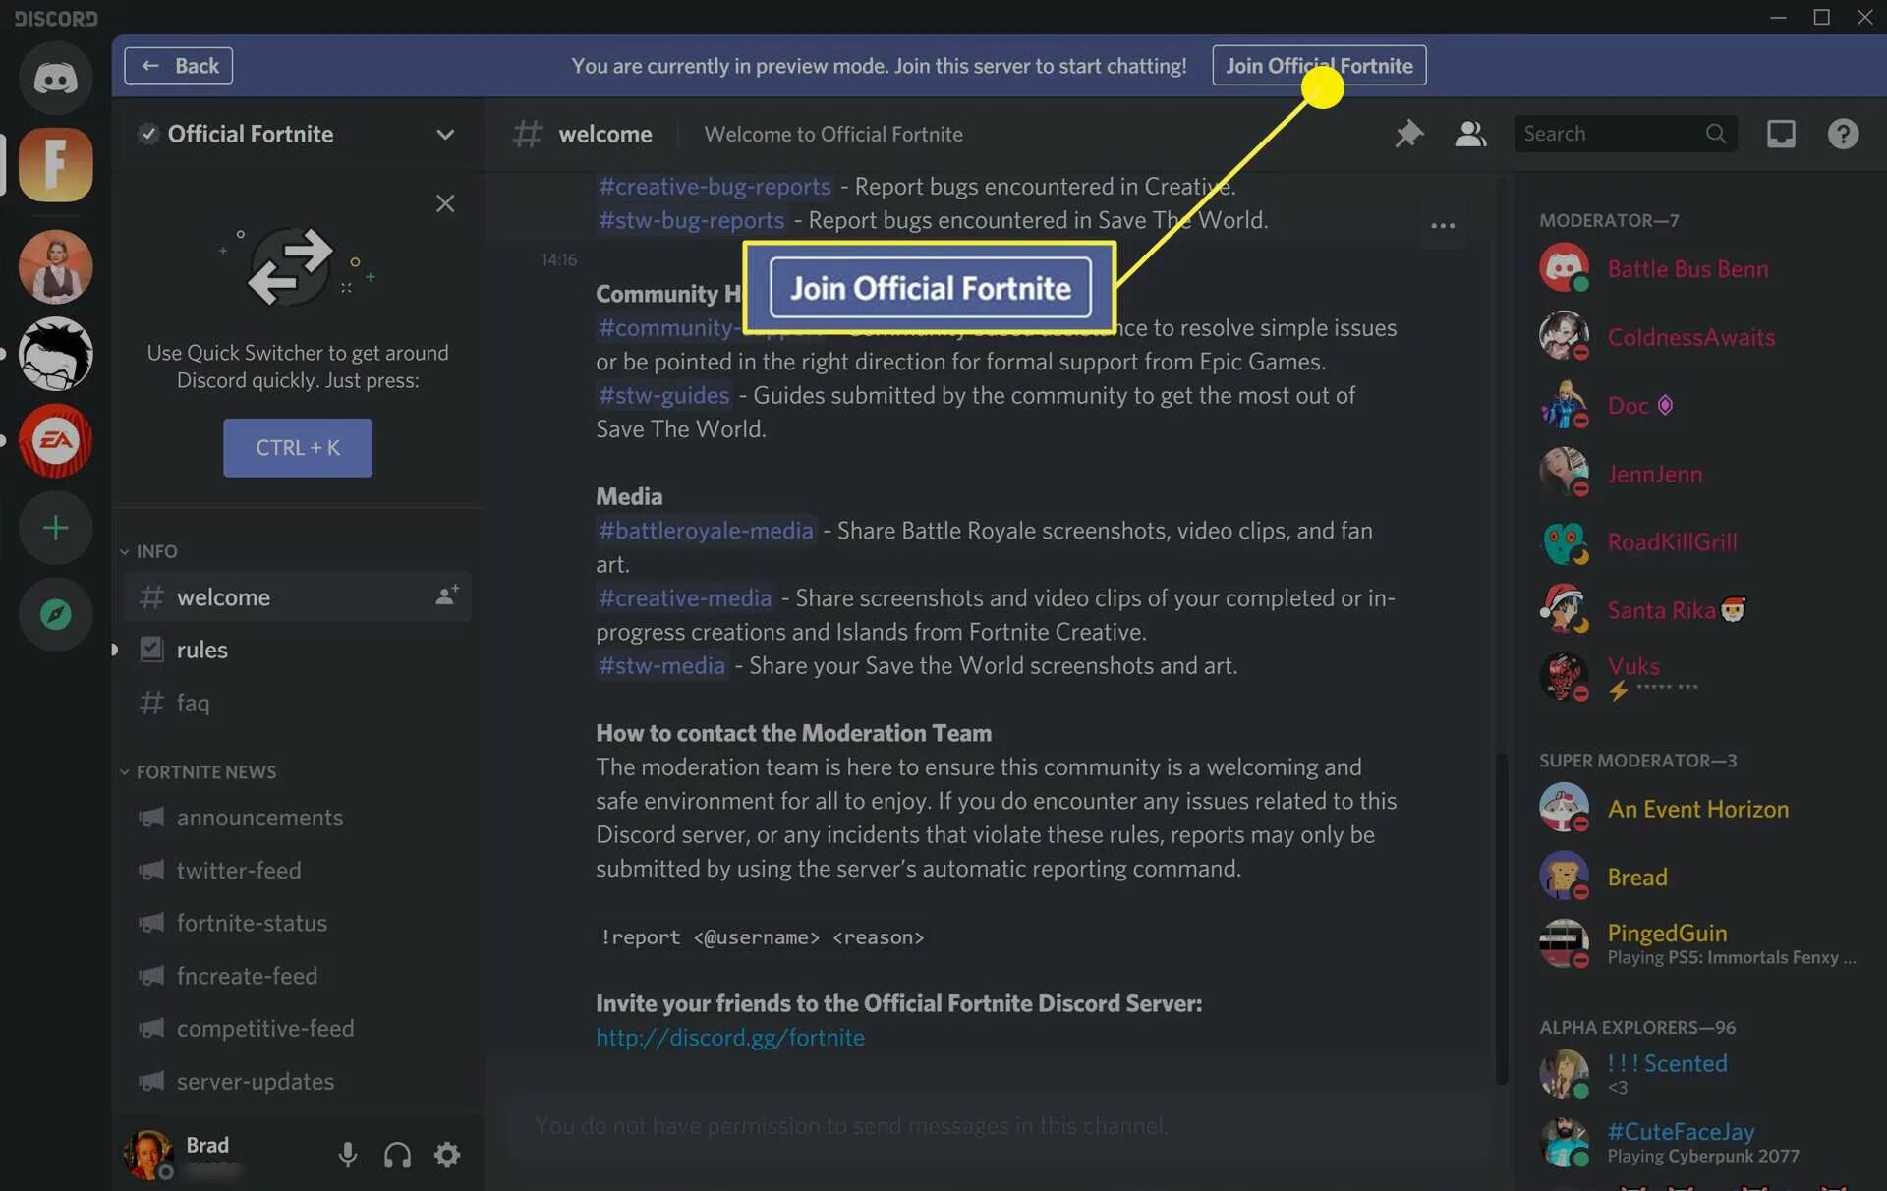1887x1191 pixels.
Task: Deafen with headphones toggle
Action: click(397, 1155)
